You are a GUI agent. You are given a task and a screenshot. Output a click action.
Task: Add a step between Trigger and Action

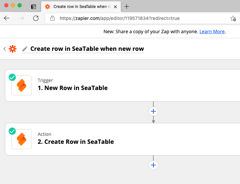click(153, 111)
